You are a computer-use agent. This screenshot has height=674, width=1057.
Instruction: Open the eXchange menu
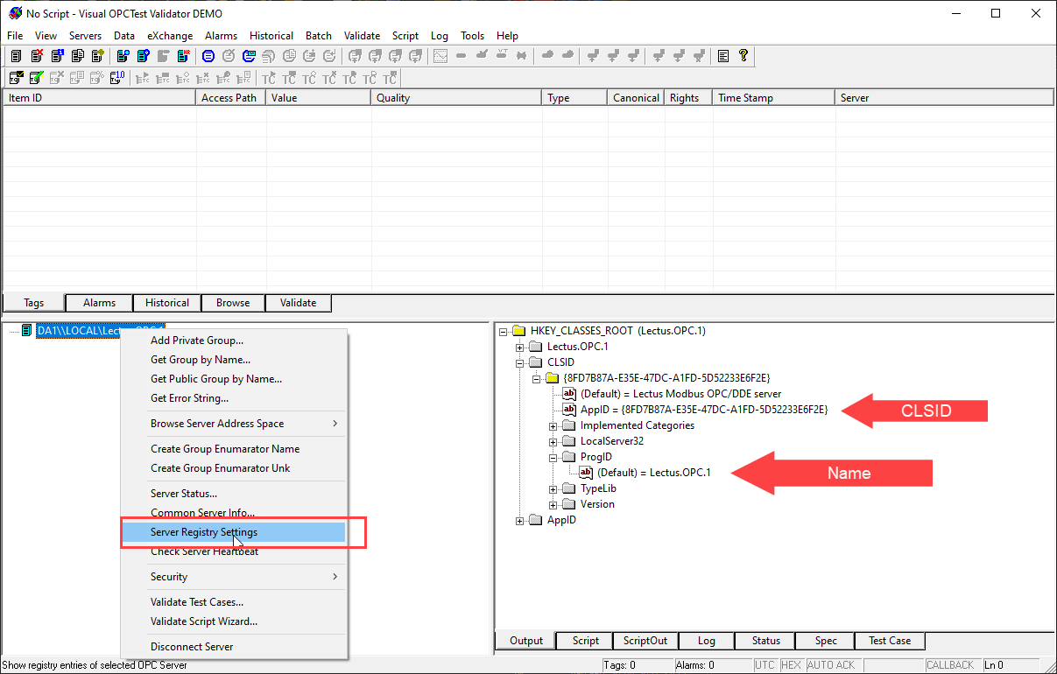tap(170, 36)
